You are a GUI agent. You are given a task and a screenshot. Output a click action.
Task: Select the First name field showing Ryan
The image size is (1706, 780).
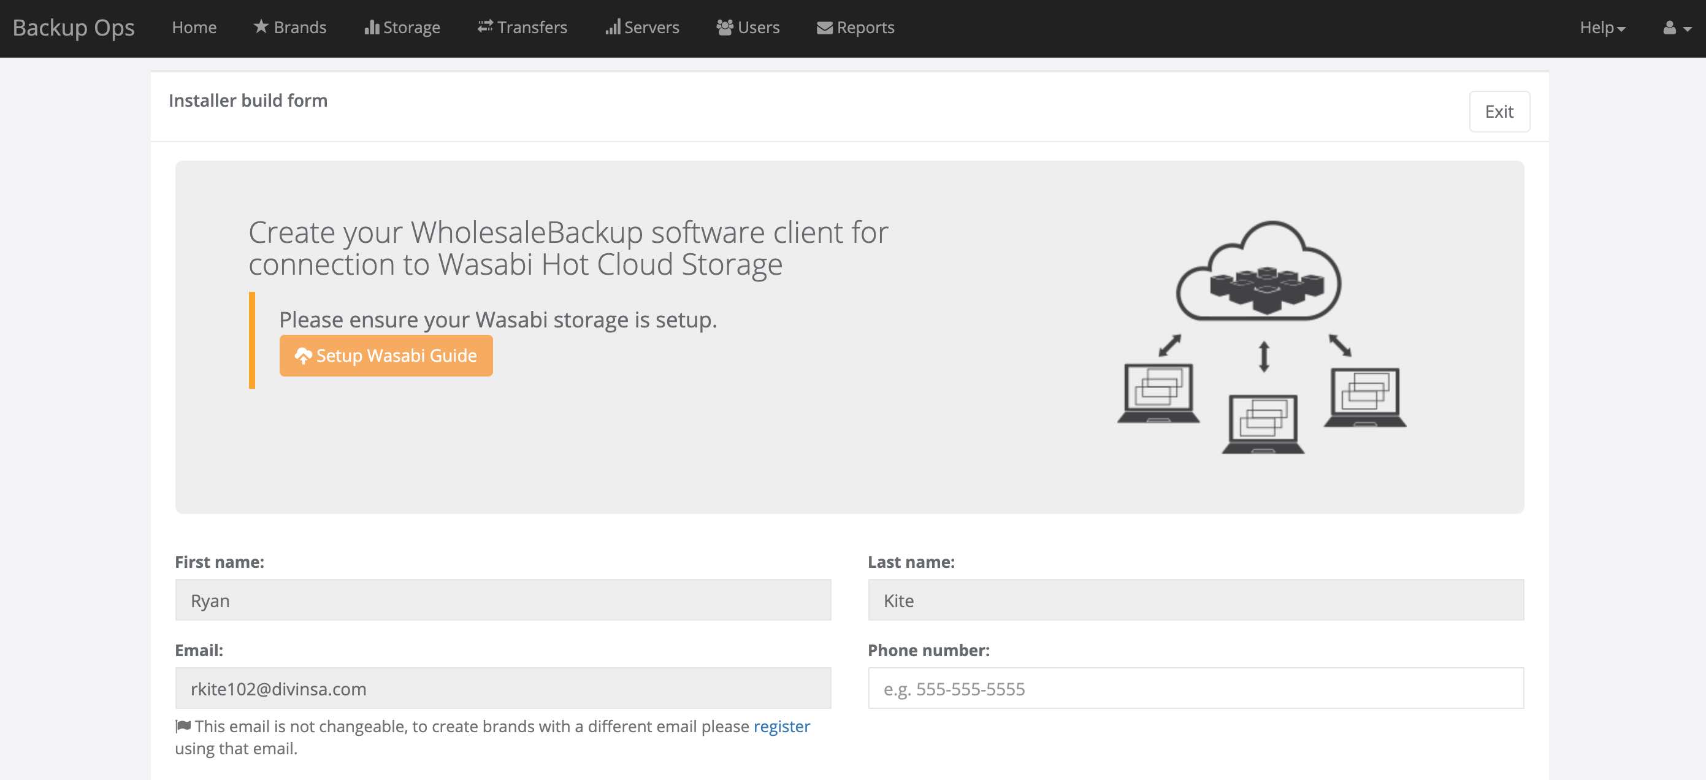(x=503, y=600)
